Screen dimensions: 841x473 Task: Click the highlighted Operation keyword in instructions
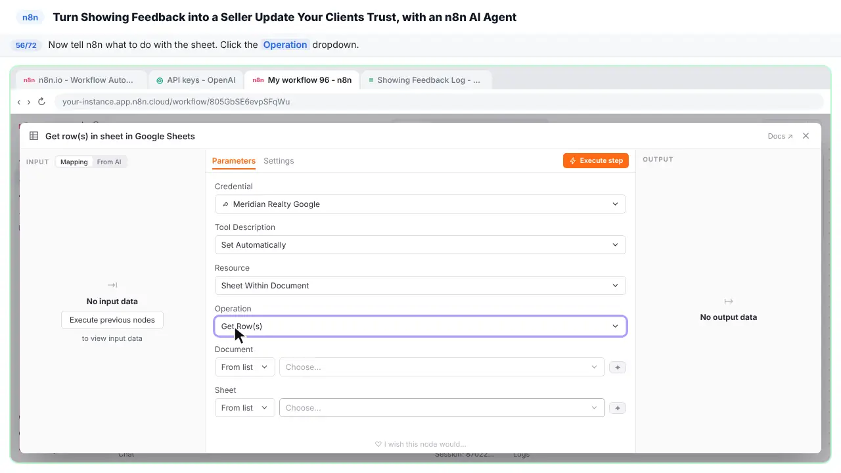[285, 45]
